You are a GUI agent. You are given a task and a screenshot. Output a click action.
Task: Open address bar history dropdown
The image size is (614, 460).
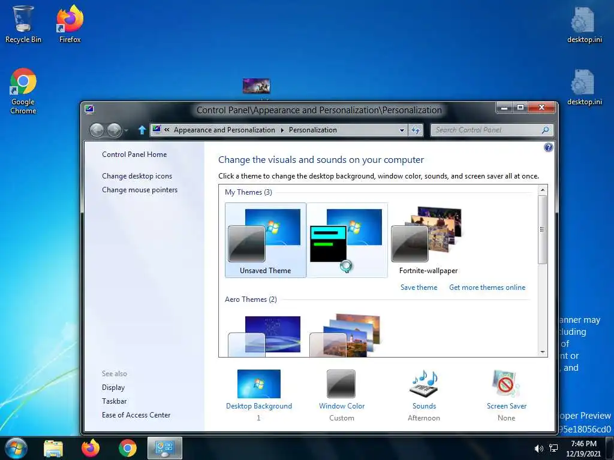(x=402, y=130)
